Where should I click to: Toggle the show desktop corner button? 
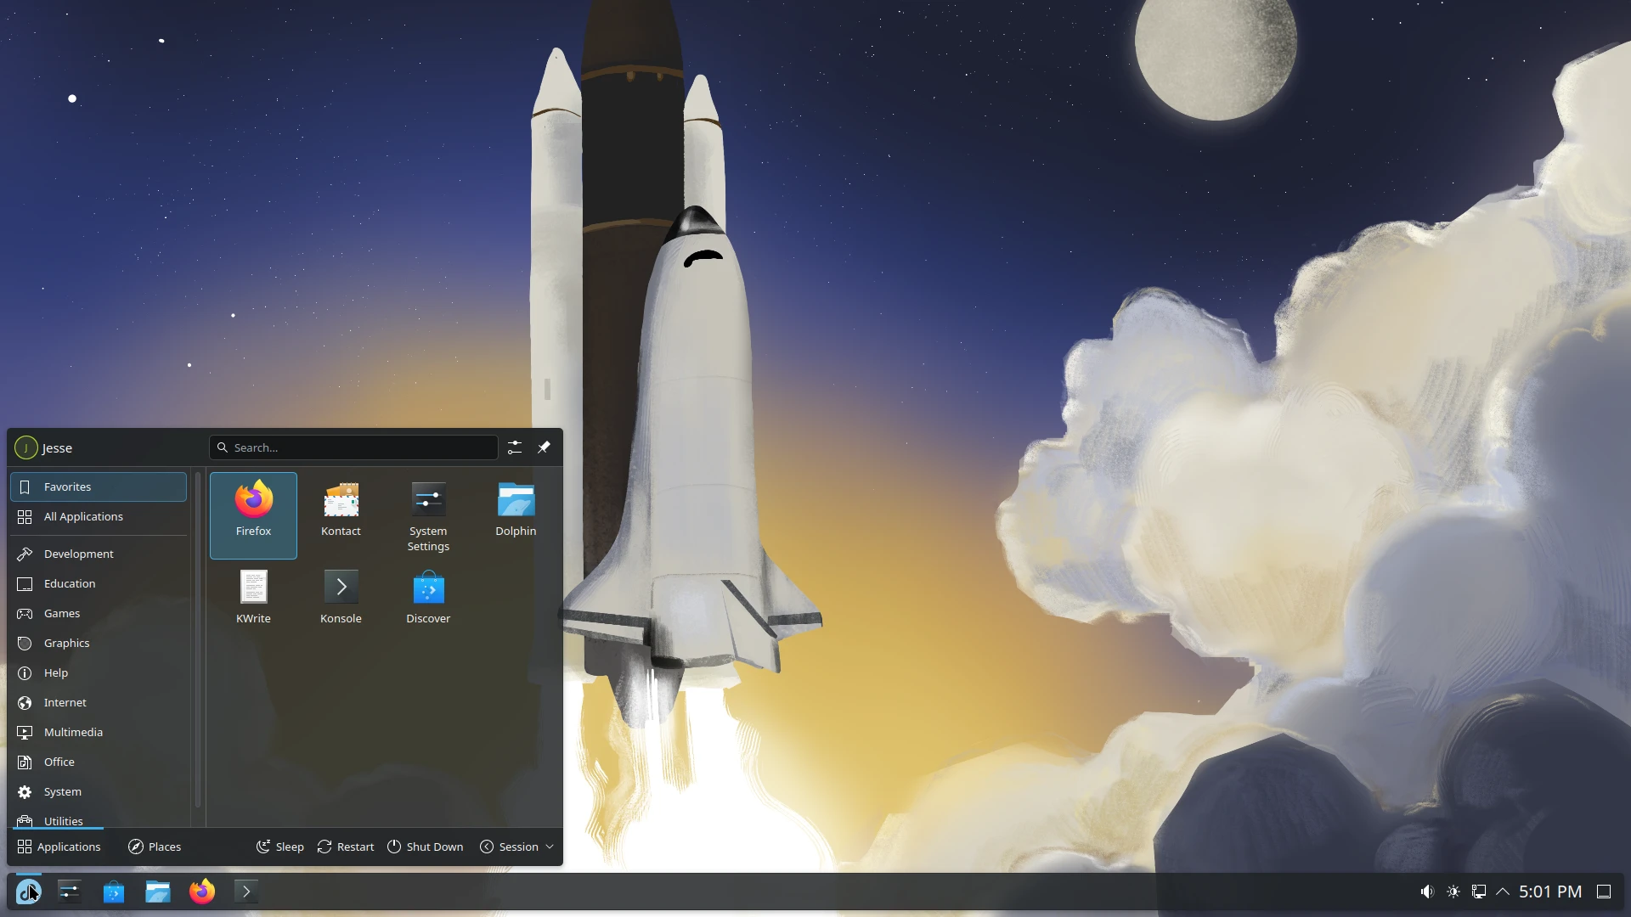pos(1604,892)
